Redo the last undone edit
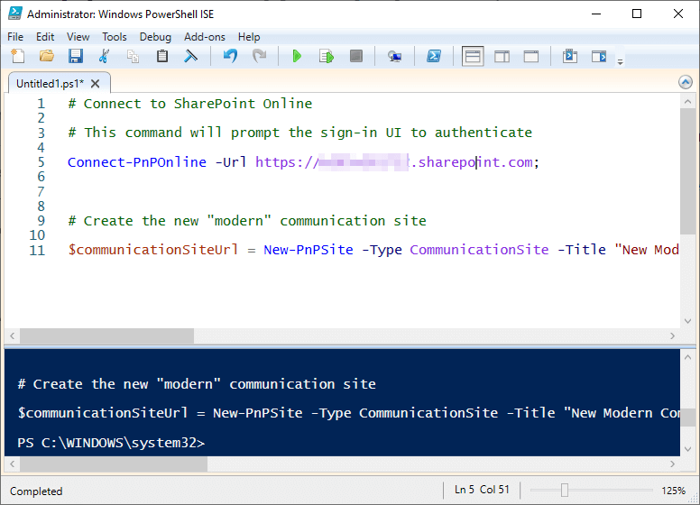 coord(260,56)
